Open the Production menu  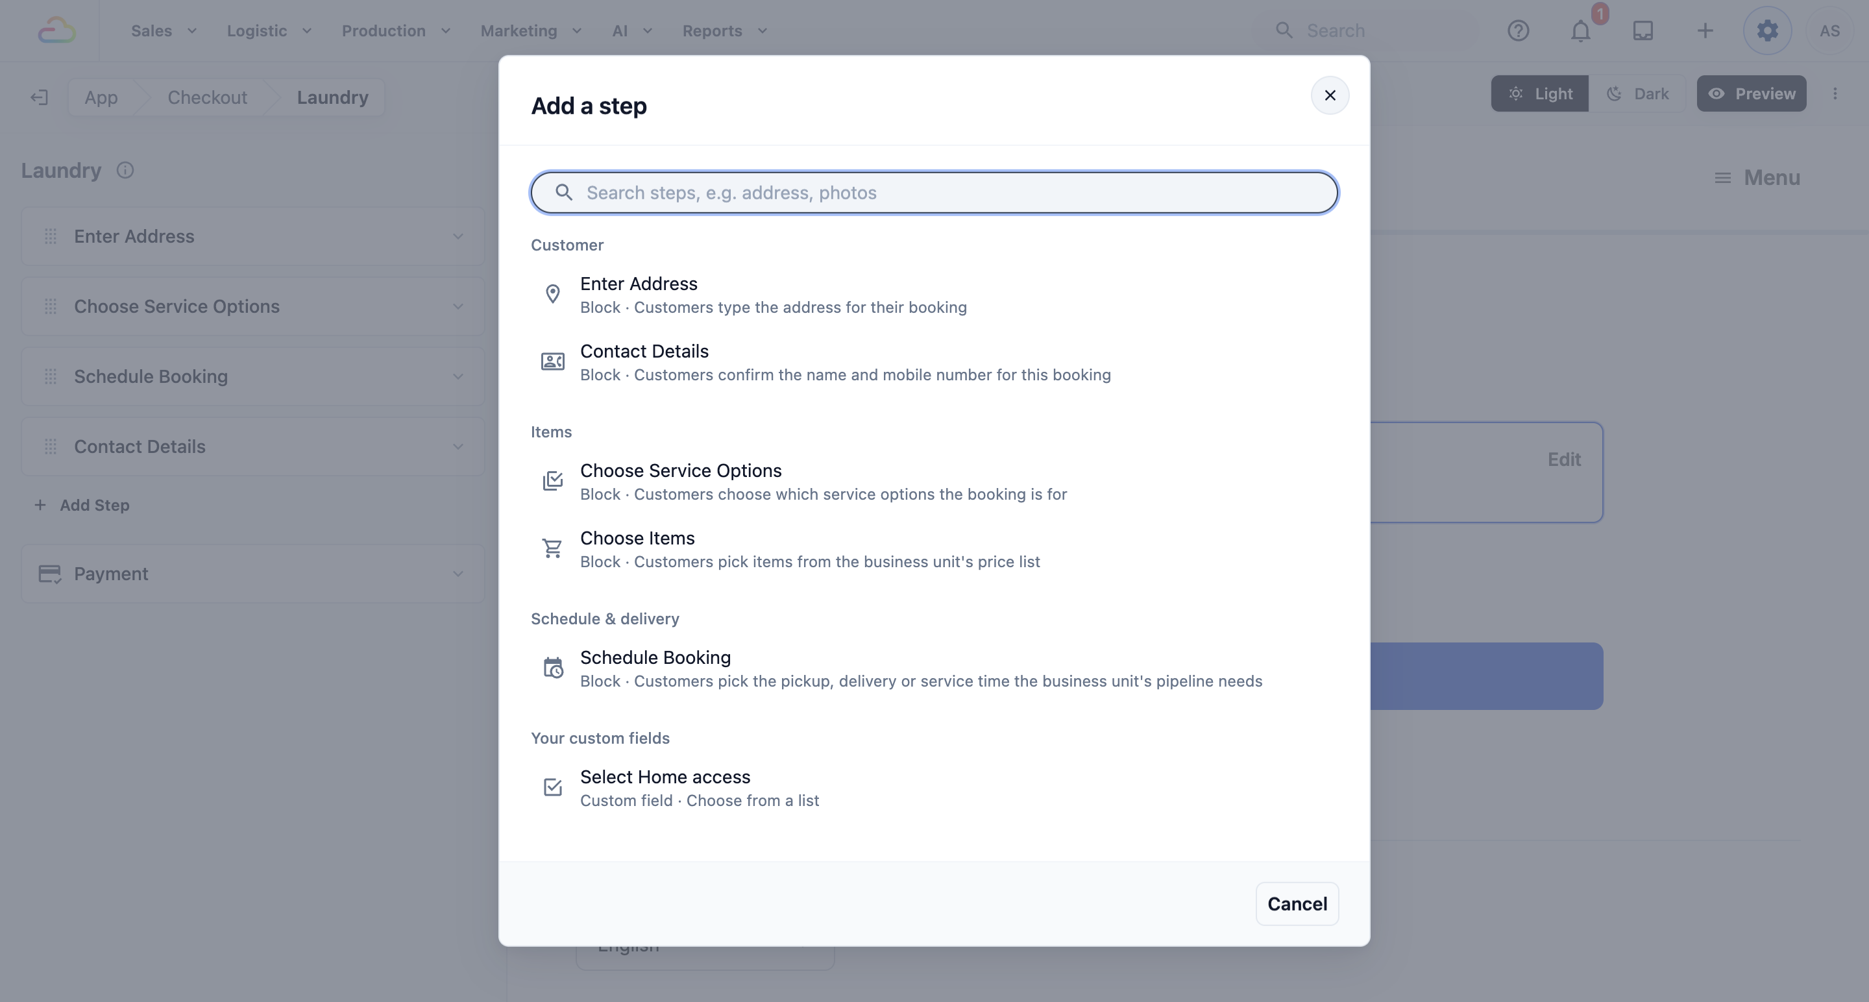click(x=396, y=31)
